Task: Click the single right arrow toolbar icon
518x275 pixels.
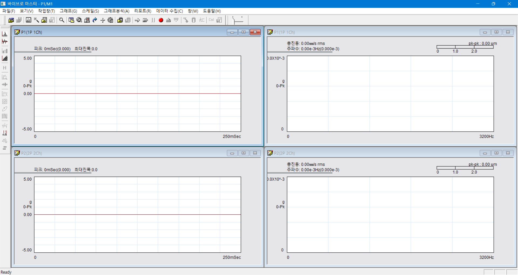Action: pyautogui.click(x=137, y=20)
